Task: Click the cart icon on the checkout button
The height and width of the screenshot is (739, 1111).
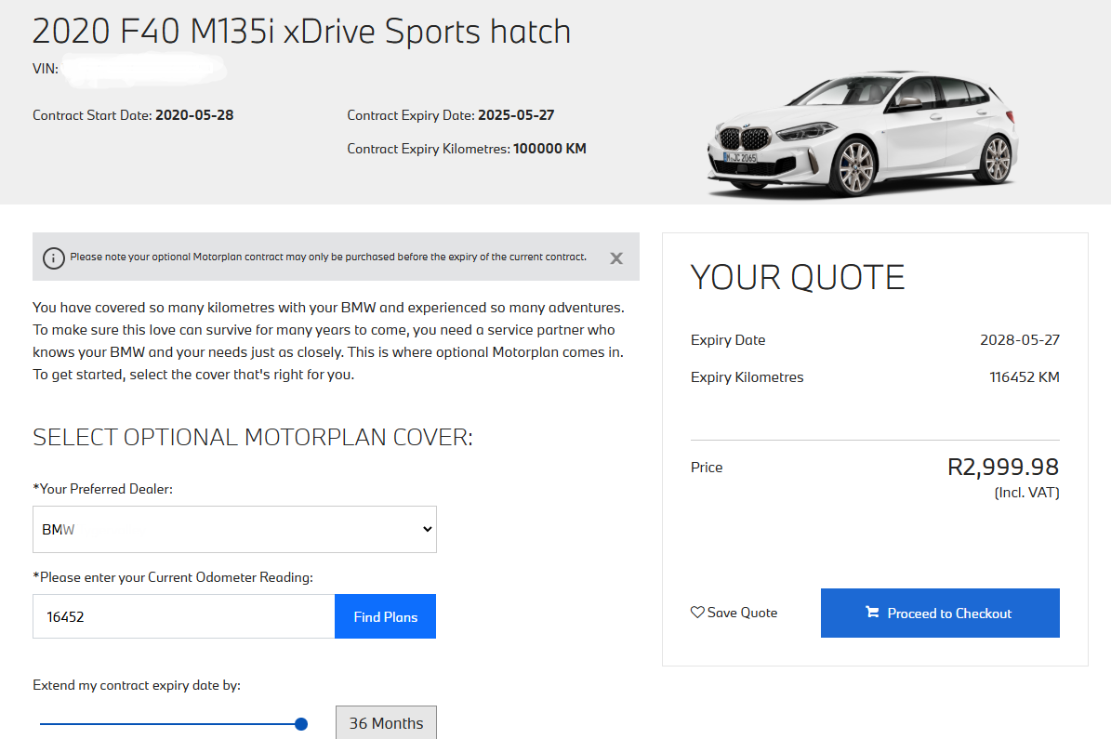Action: [x=872, y=613]
